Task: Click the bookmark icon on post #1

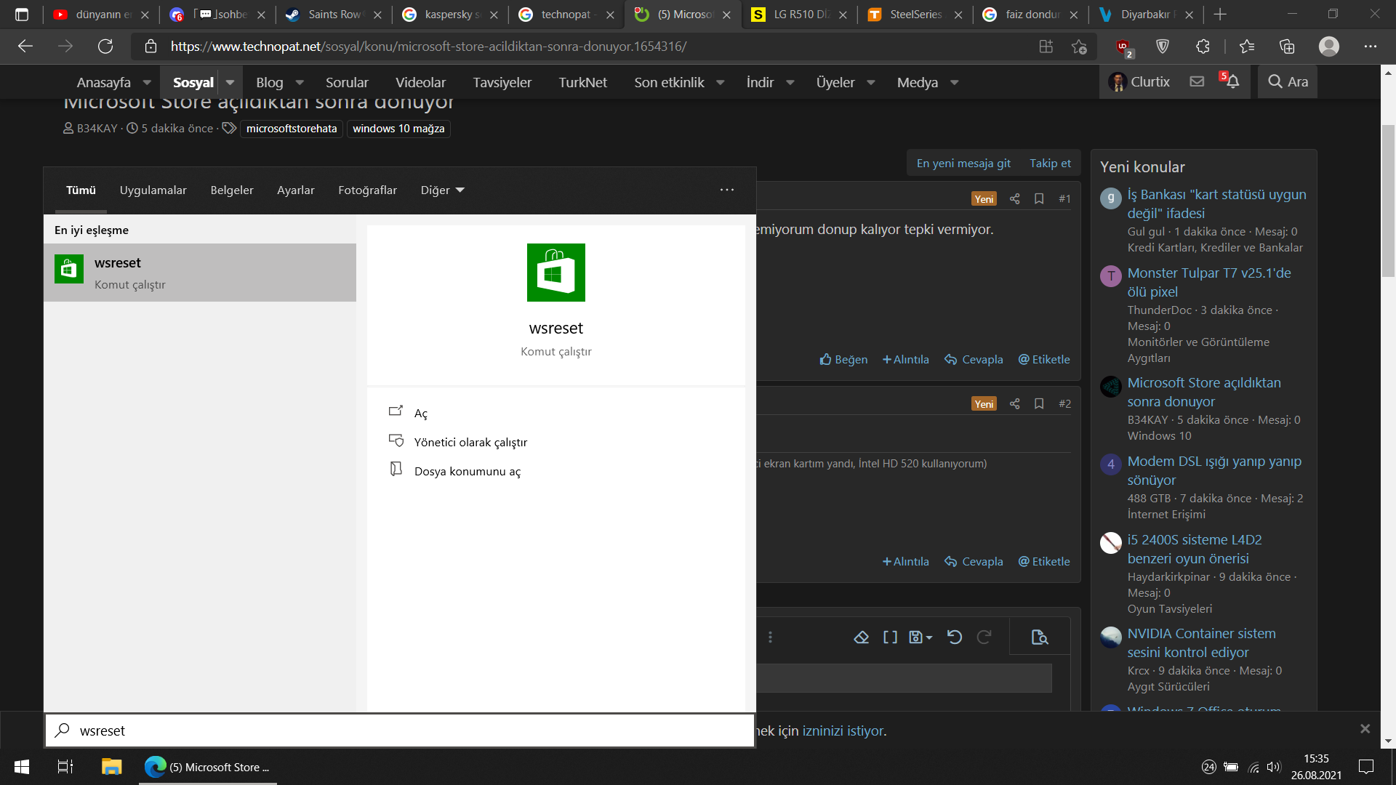Action: click(1039, 198)
